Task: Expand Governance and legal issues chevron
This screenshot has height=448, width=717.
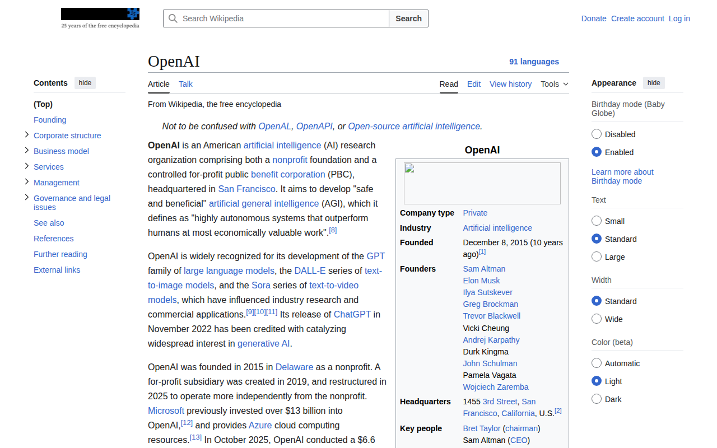Action: tap(26, 197)
